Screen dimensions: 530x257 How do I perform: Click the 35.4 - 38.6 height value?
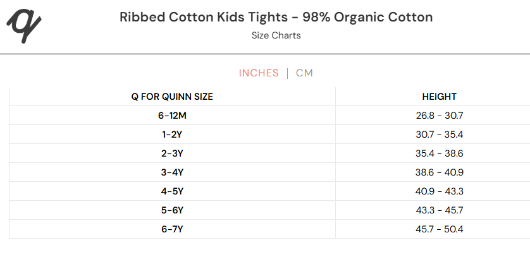pyautogui.click(x=439, y=153)
